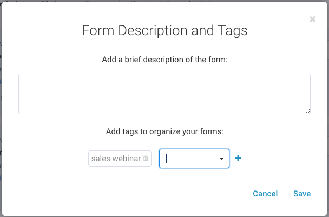The width and height of the screenshot is (329, 217).
Task: Delete the sales webinar tag via trash icon
Action: pyautogui.click(x=146, y=159)
